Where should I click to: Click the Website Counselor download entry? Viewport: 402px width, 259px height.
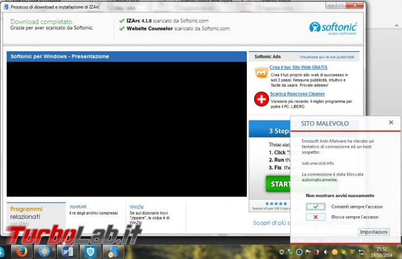pyautogui.click(x=174, y=28)
